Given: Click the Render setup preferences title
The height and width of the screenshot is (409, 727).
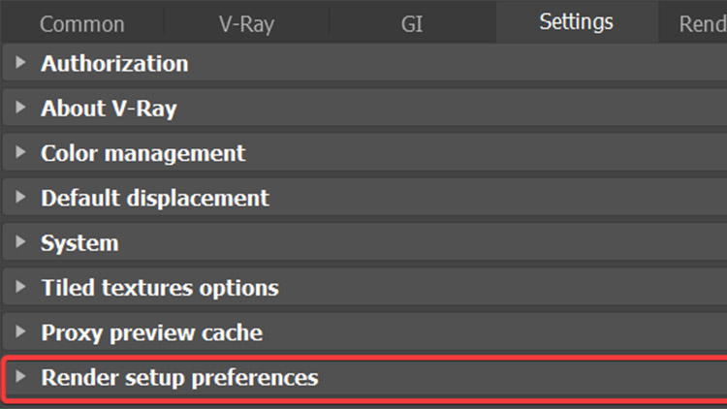Looking at the screenshot, I should click(179, 377).
